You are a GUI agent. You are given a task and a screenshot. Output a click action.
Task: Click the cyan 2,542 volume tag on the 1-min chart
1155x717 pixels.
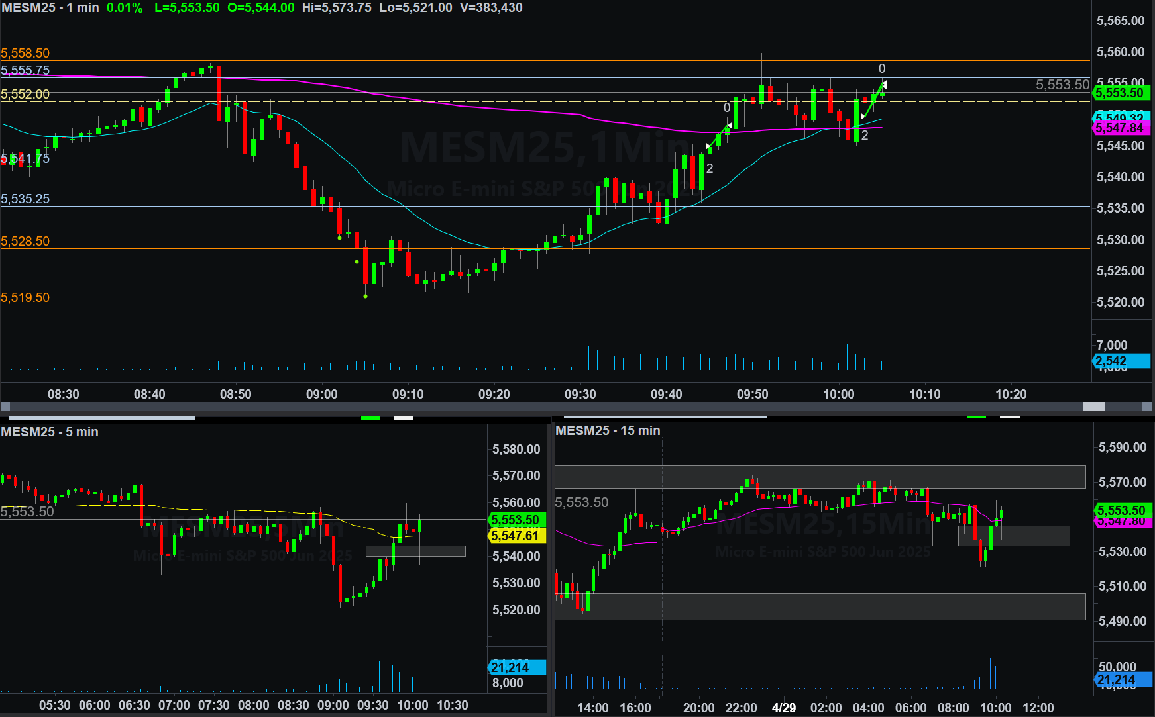[1120, 361]
